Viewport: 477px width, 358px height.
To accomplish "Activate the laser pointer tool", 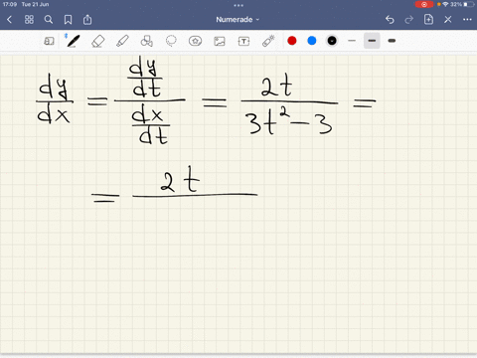I will [x=268, y=41].
